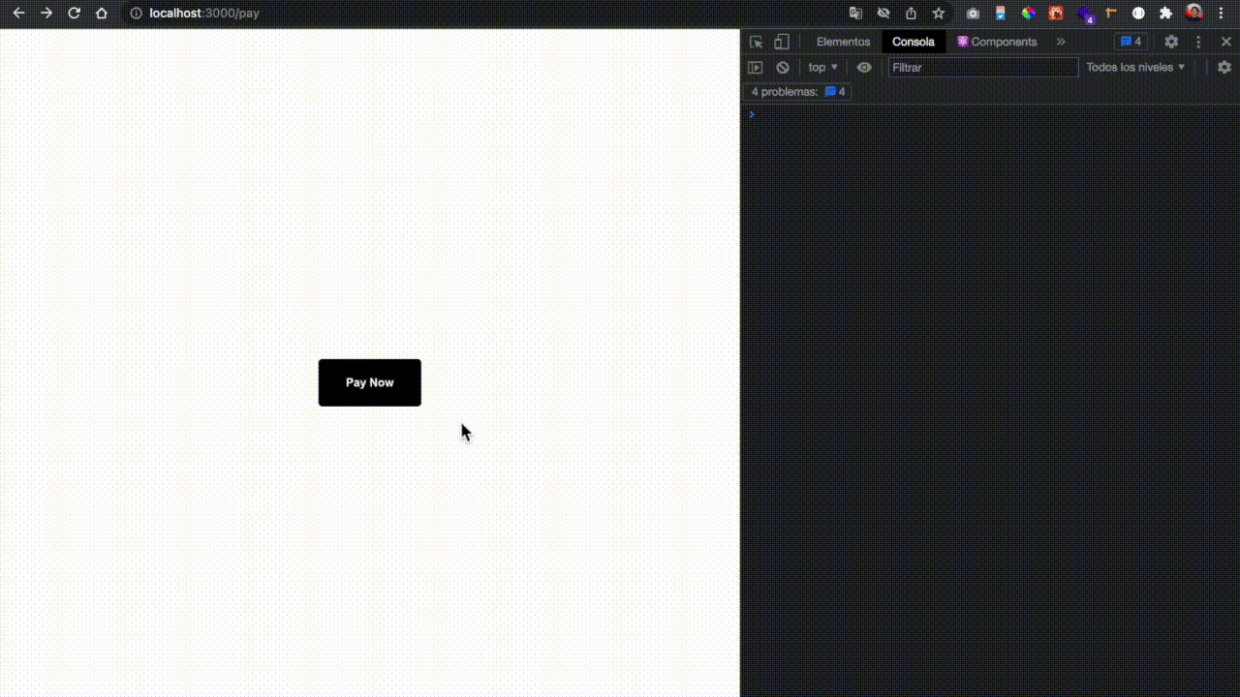1240x697 pixels.
Task: Open the Google Translate page icon
Action: [x=855, y=14]
